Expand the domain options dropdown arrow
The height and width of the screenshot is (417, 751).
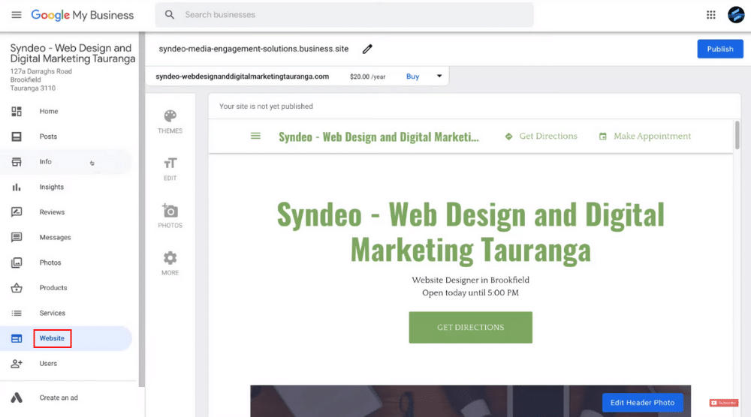pos(439,76)
